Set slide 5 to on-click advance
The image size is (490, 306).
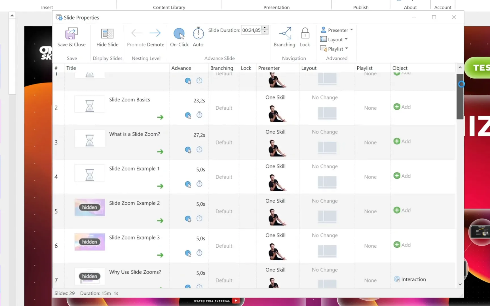[188, 219]
